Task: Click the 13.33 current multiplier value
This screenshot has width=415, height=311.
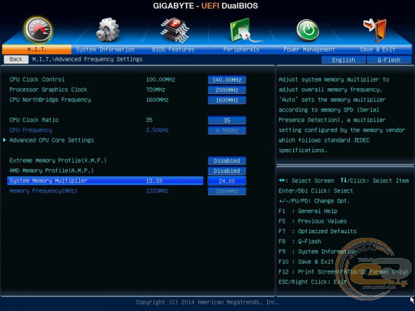Action: pos(154,181)
